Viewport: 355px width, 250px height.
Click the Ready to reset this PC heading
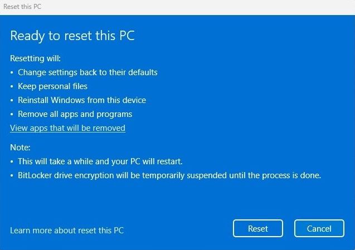[72, 36]
